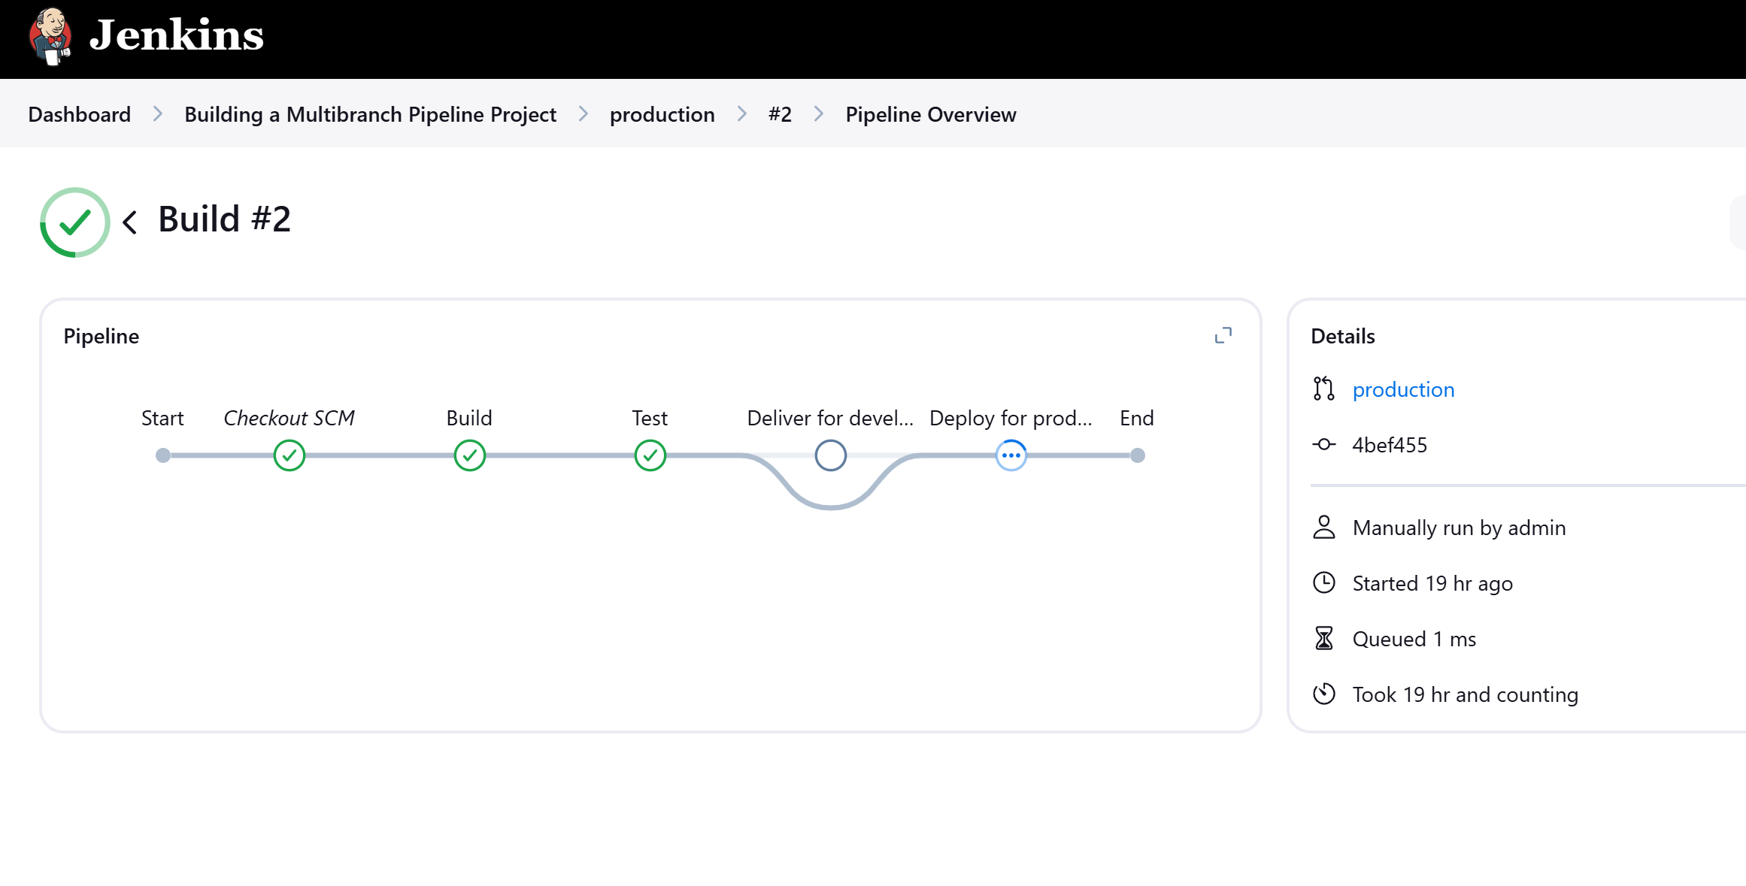Click the Jenkins title text

(177, 35)
